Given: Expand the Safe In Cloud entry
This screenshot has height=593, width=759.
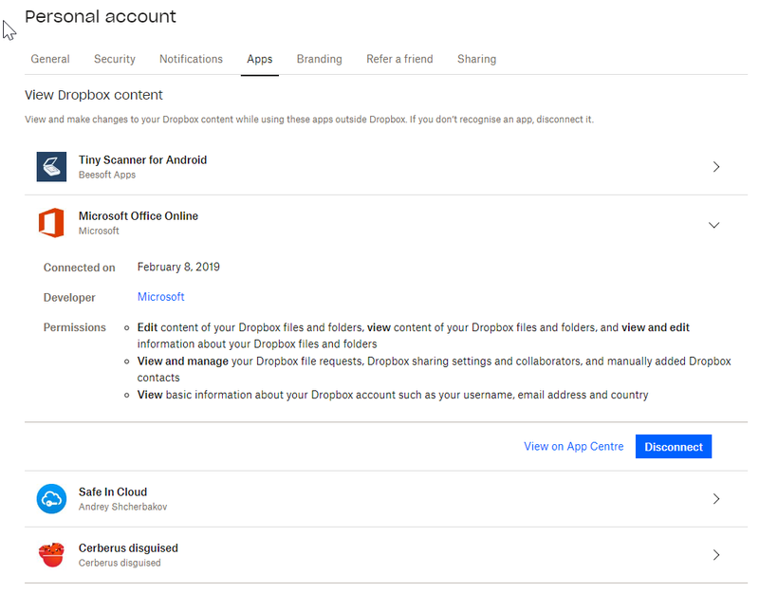Looking at the screenshot, I should coord(715,499).
